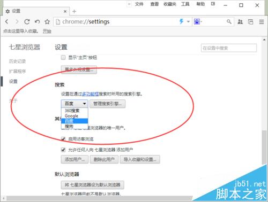Focus the 在设置中搜索 search box

[229, 48]
